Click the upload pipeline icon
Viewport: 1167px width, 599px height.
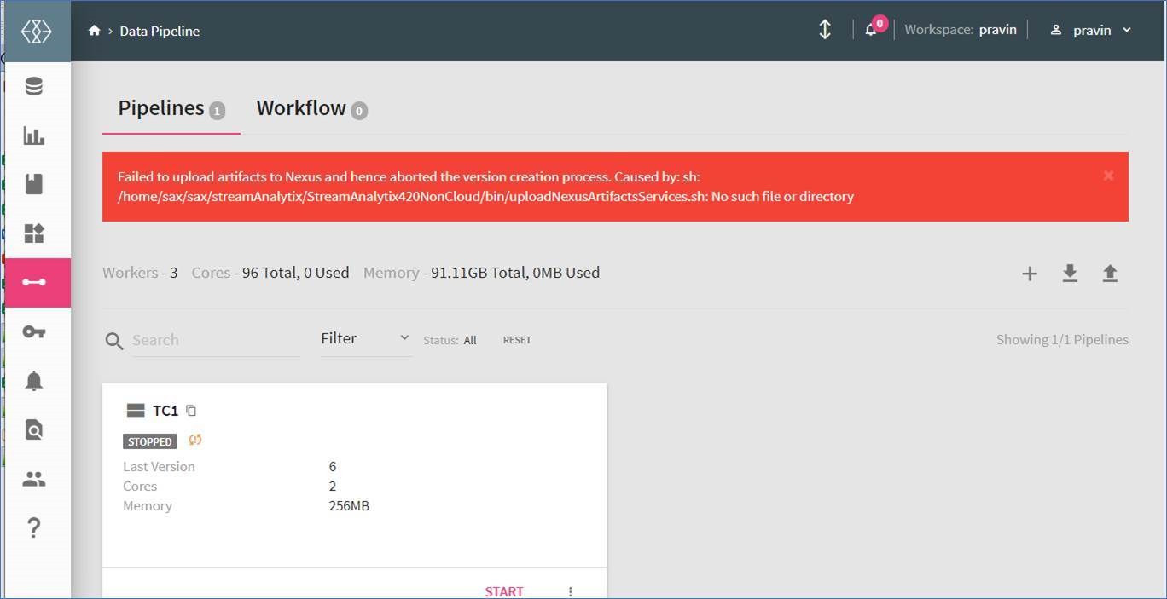point(1110,274)
